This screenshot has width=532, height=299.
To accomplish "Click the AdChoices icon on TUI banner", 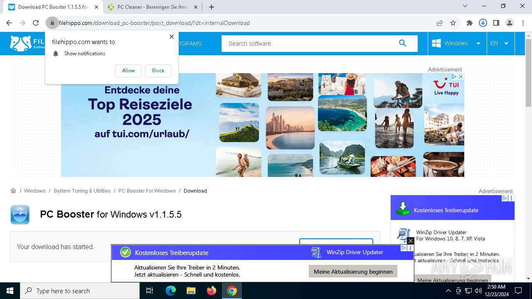I will tap(454, 76).
